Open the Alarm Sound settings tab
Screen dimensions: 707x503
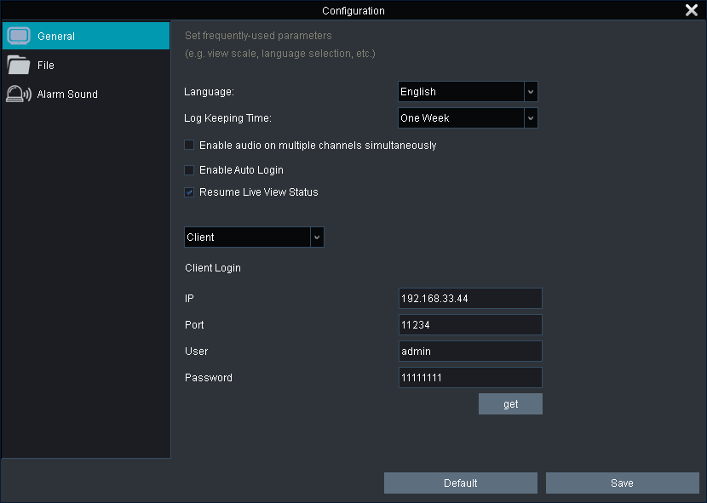(67, 94)
